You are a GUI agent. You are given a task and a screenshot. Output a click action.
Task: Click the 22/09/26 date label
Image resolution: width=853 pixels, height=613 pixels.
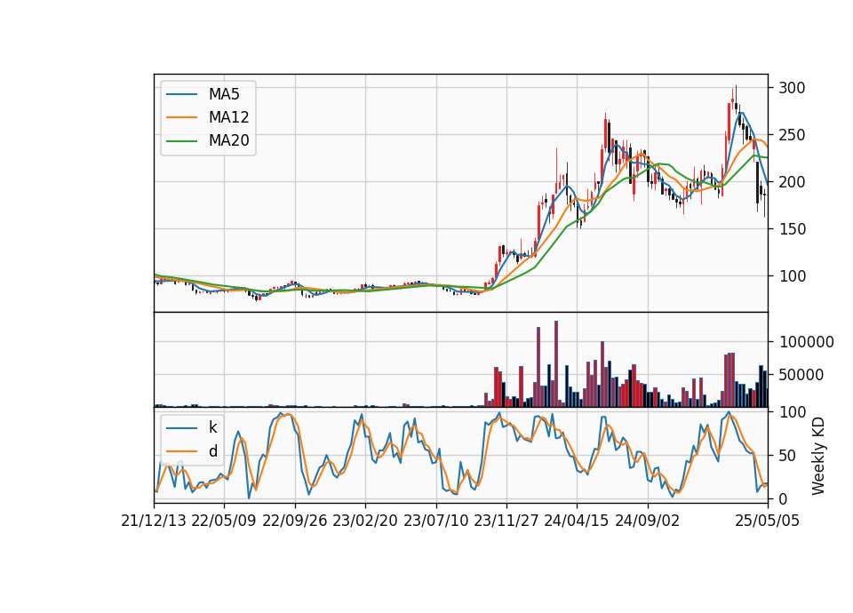(x=295, y=521)
